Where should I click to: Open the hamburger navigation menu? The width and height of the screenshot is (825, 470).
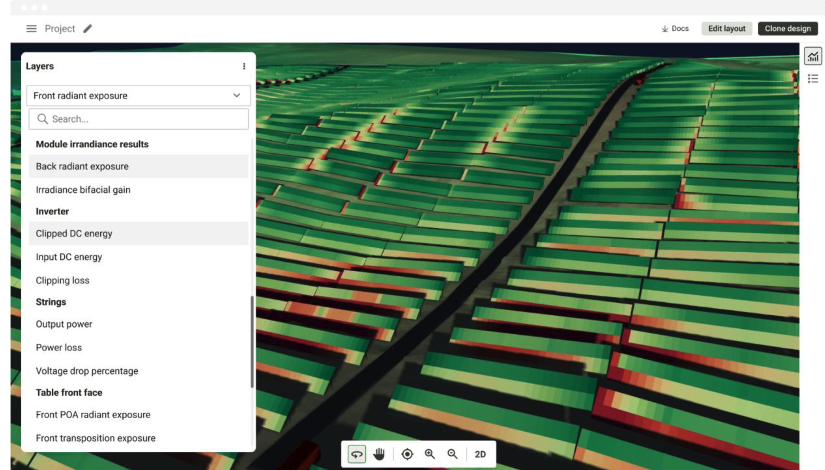pyautogui.click(x=31, y=28)
